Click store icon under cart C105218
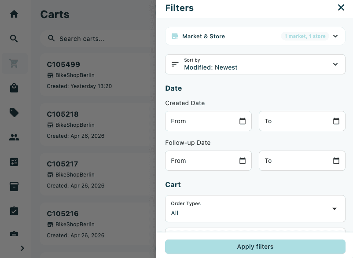 50,125
